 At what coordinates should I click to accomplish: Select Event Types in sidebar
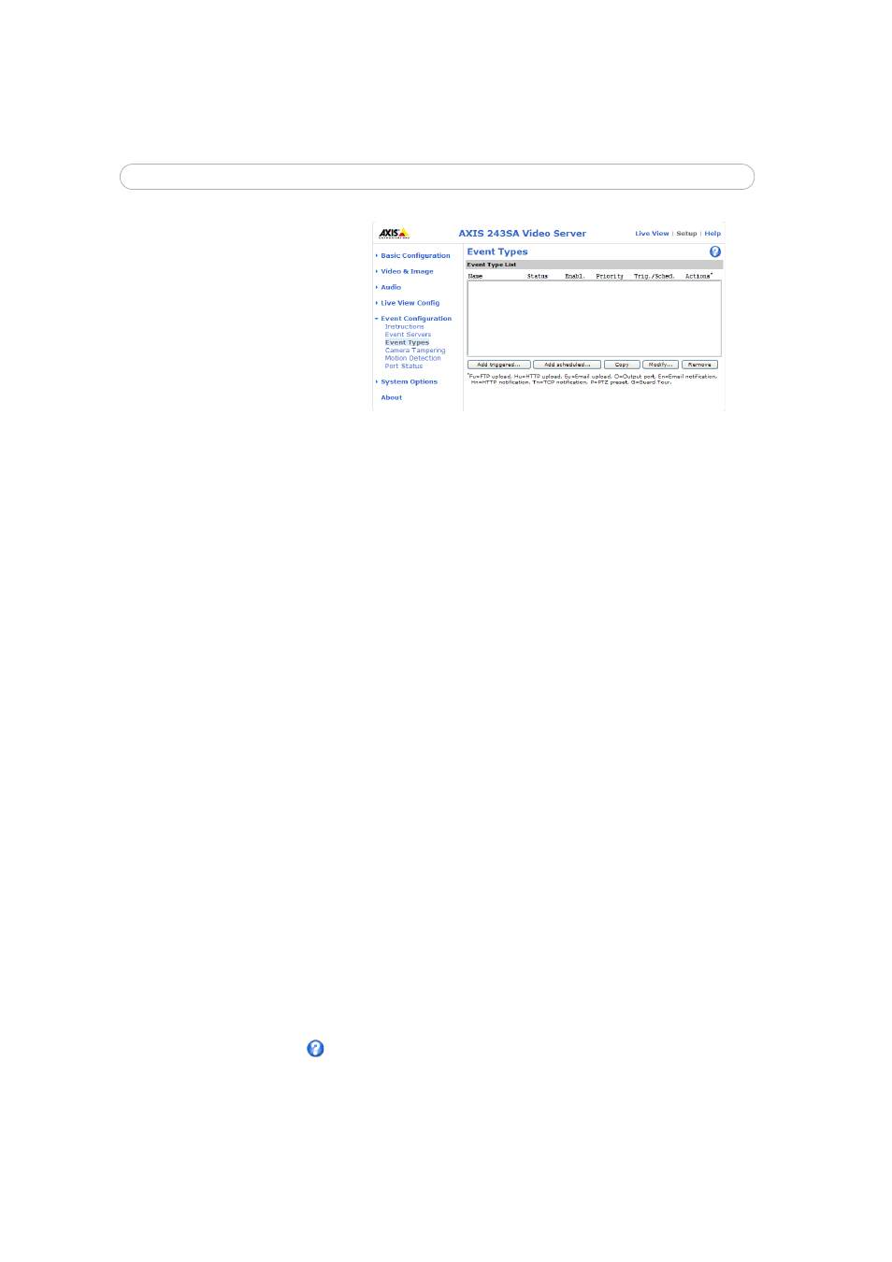(407, 343)
